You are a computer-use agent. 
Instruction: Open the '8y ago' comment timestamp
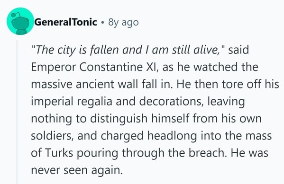(x=123, y=22)
